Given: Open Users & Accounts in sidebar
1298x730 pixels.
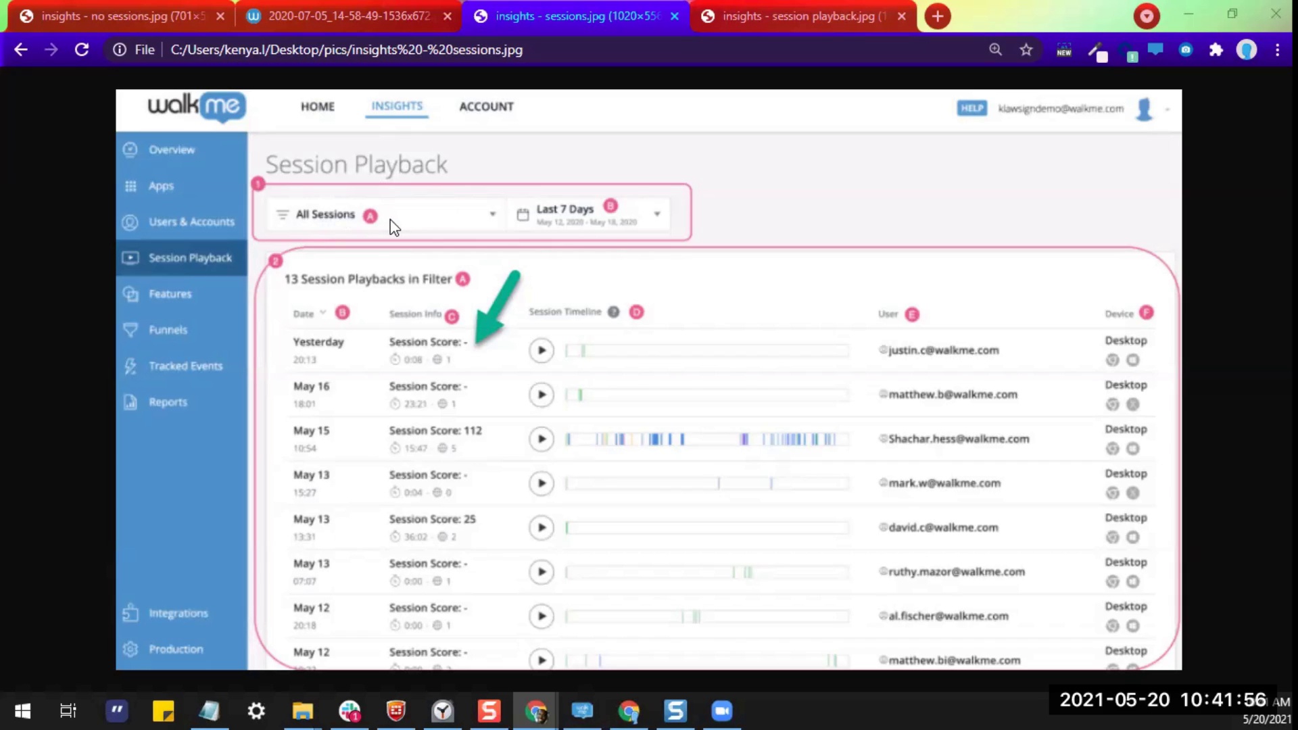Looking at the screenshot, I should (x=191, y=222).
